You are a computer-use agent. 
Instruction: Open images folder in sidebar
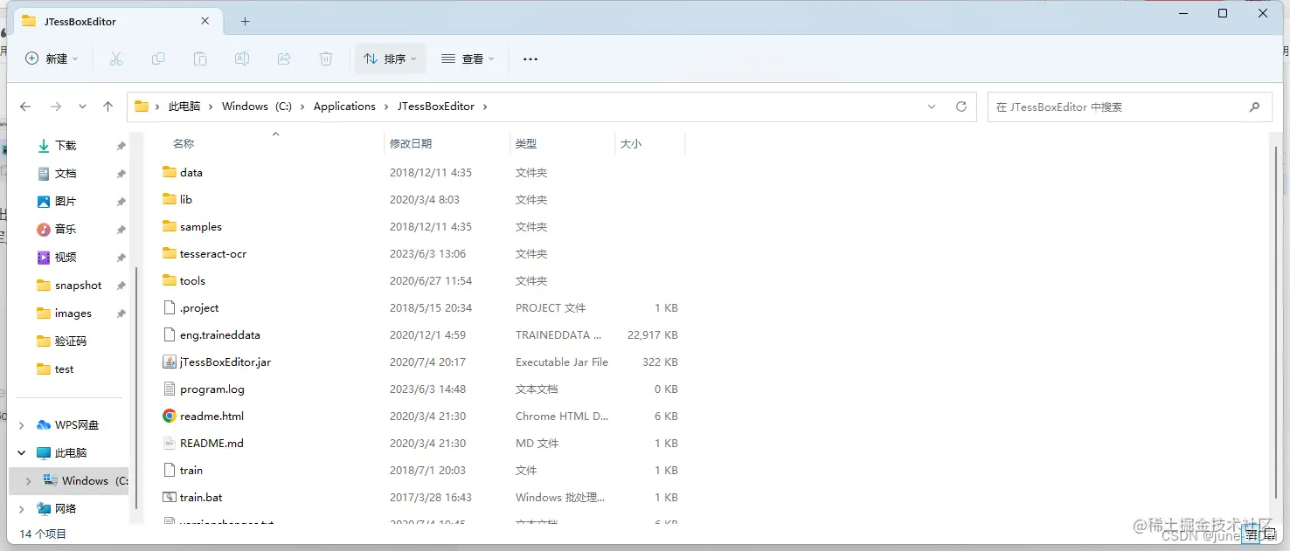(x=73, y=313)
